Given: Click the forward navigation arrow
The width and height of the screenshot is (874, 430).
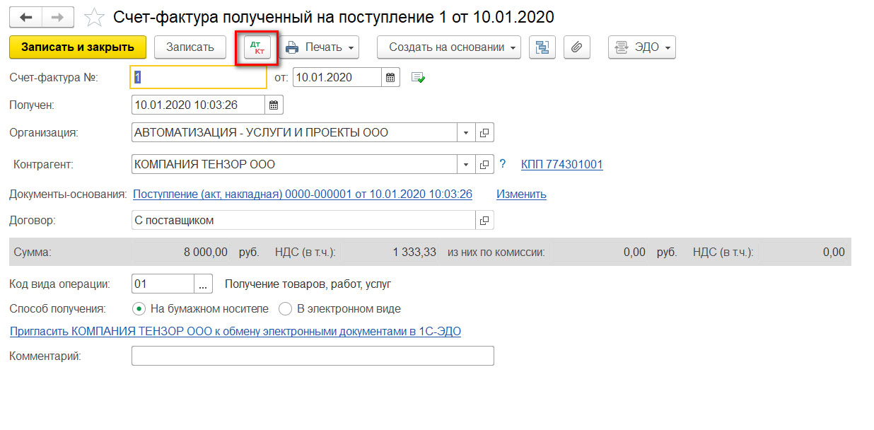Looking at the screenshot, I should tap(59, 16).
